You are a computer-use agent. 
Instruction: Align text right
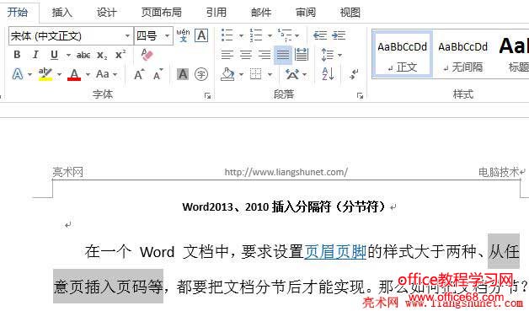(264, 55)
